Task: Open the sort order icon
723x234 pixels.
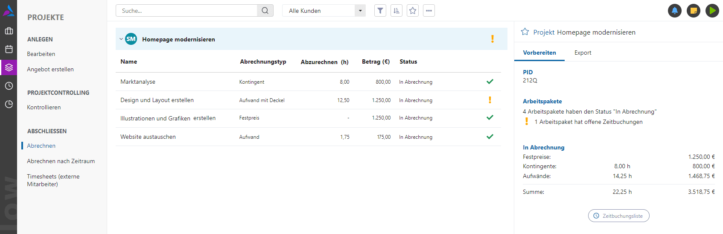Action: click(396, 11)
